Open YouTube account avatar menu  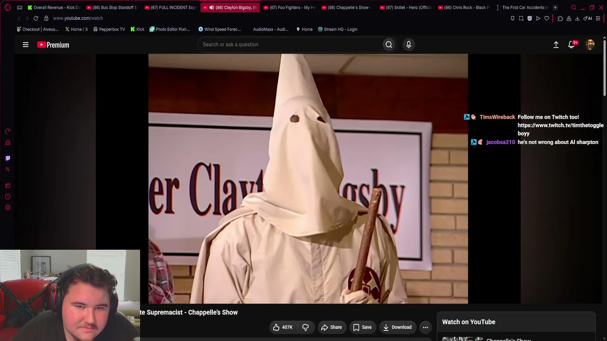click(590, 45)
